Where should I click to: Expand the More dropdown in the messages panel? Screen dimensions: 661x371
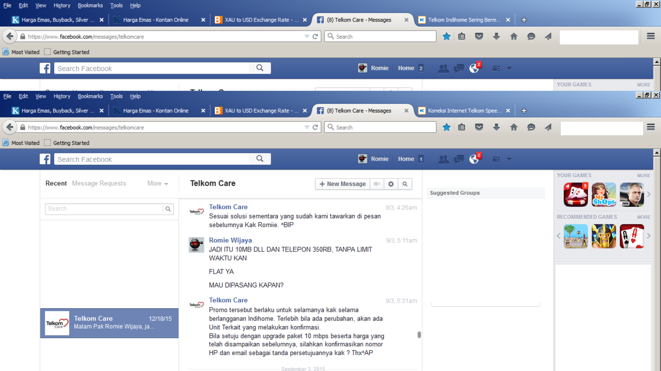158,183
